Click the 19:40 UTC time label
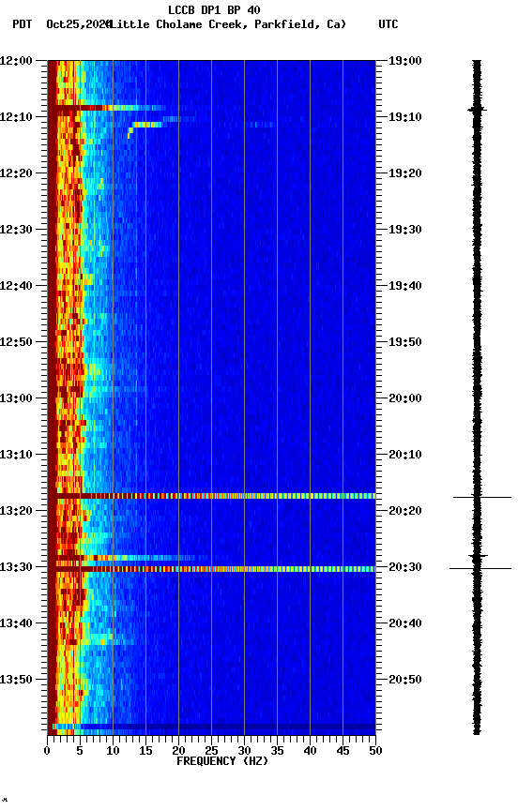This screenshot has width=518, height=810. (x=405, y=286)
